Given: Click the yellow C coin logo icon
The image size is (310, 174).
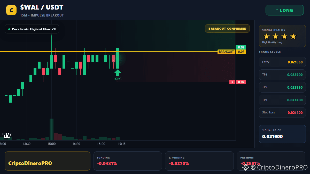Looking at the screenshot, I should [11, 10].
